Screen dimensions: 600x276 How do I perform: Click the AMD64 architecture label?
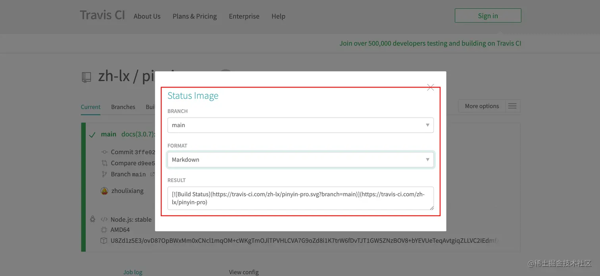(x=120, y=230)
